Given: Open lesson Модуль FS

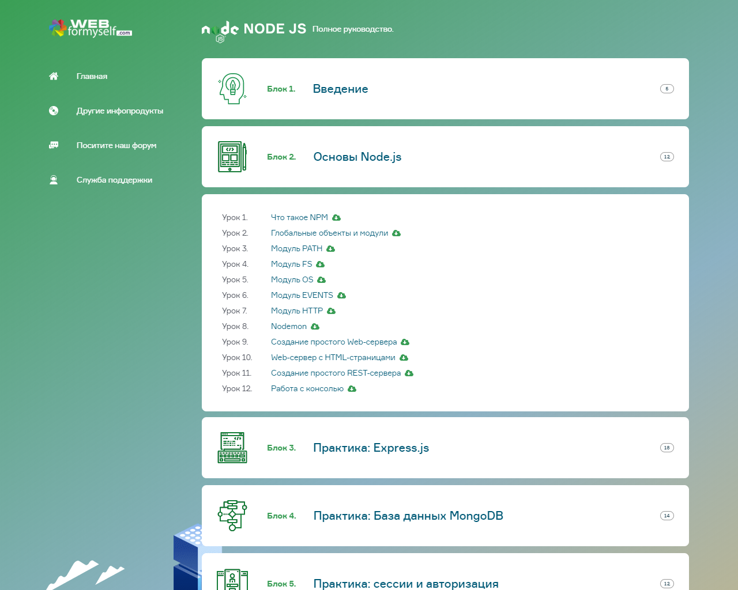Looking at the screenshot, I should (x=291, y=264).
